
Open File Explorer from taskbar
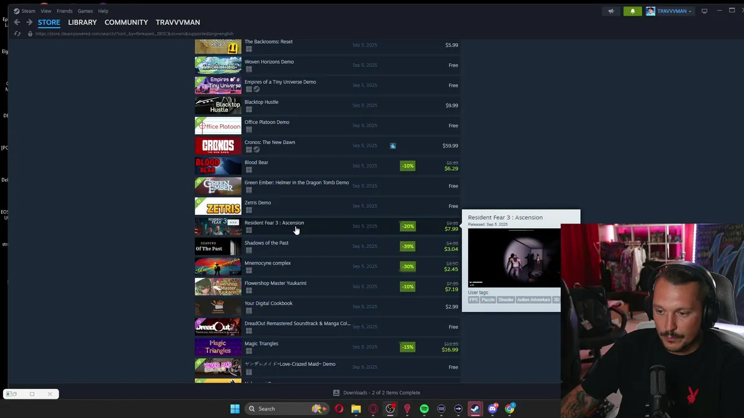356,409
